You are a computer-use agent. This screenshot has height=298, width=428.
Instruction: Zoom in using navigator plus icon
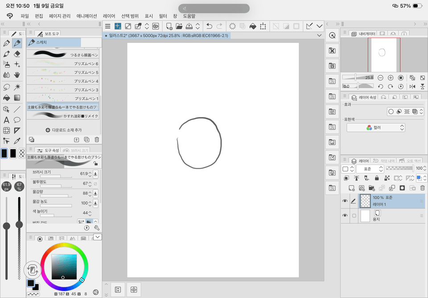click(x=391, y=78)
